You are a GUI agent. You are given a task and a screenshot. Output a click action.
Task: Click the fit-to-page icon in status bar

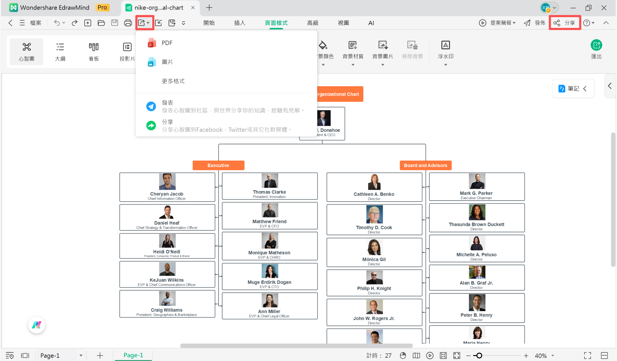pyautogui.click(x=443, y=356)
